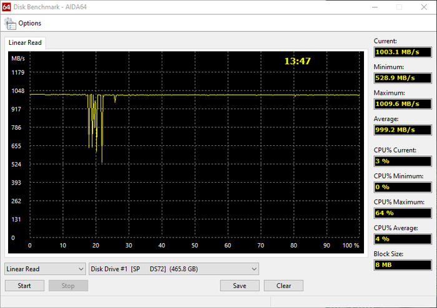This screenshot has height=308, width=437.
Task: Open the Disk Drive #1 selection dropdown
Action: 174,269
